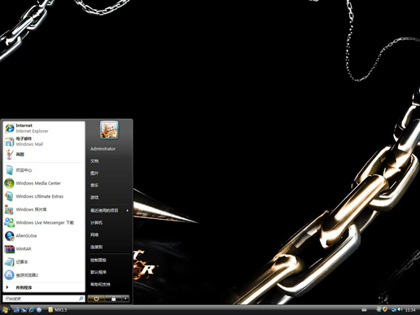
Task: Open the Windows Live Messenger 下载 entry
Action: pos(44,222)
